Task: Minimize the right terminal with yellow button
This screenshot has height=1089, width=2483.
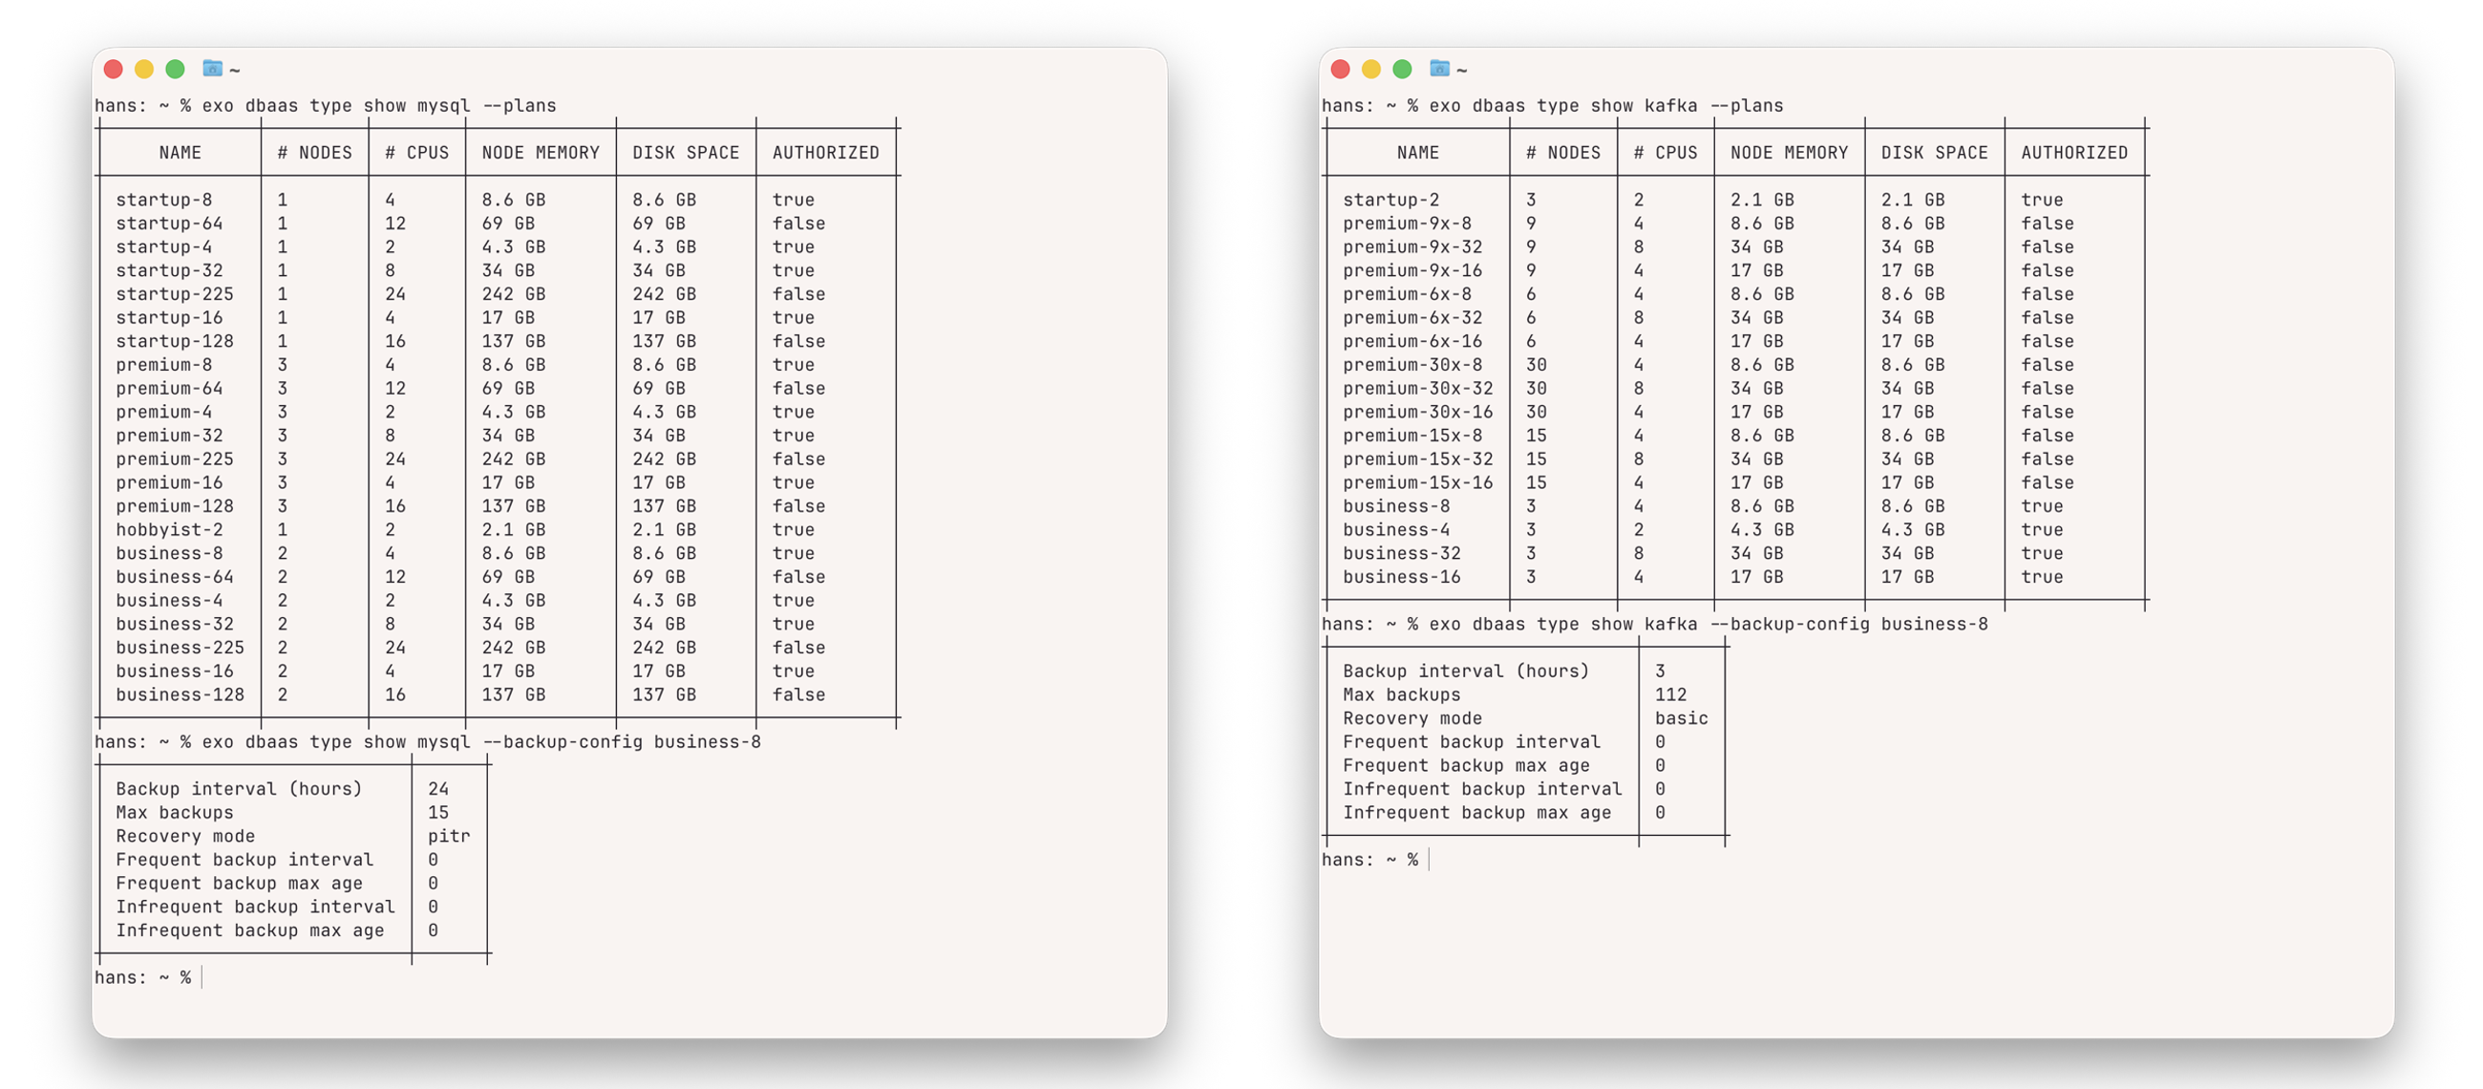Action: 1370,69
